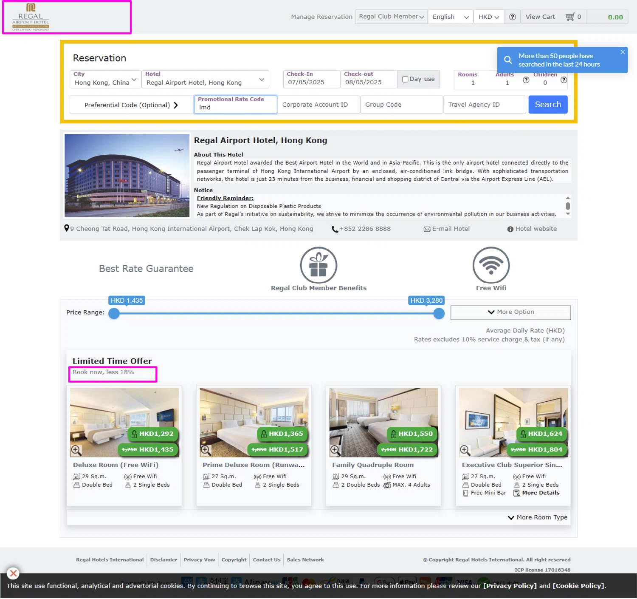Viewport: 637px width, 599px height.
Task: Click the phone icon beside hotel number
Action: pos(335,229)
